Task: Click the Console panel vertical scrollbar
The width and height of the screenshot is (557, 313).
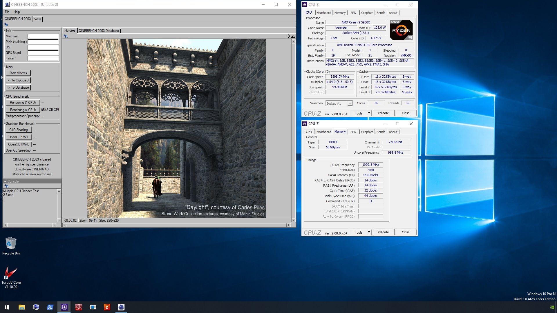Action: click(59, 206)
